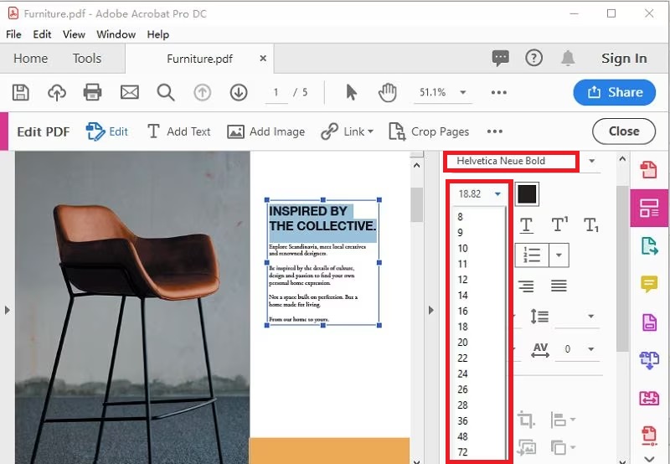Screen dimensions: 670x464
Task: Open the font name dropdown arrow
Action: [592, 161]
